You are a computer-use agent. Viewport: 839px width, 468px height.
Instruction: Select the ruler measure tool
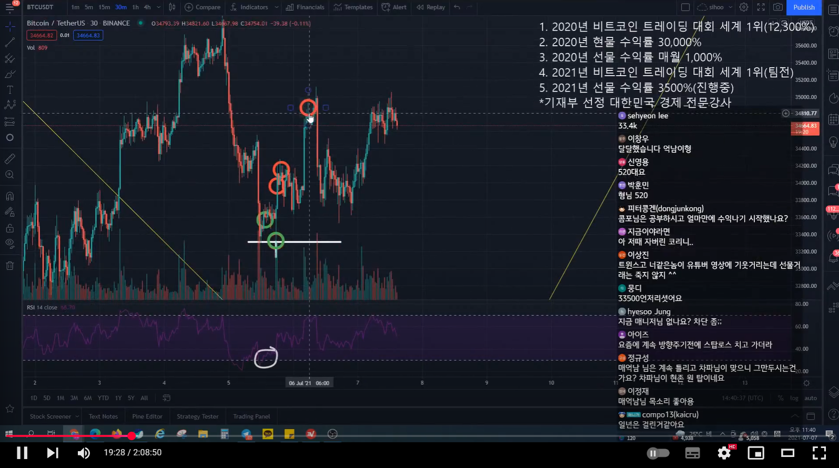tap(10, 158)
